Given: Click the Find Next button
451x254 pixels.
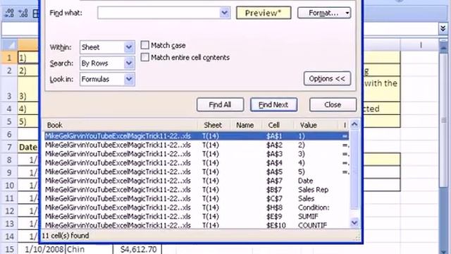Looking at the screenshot, I should pyautogui.click(x=273, y=104).
